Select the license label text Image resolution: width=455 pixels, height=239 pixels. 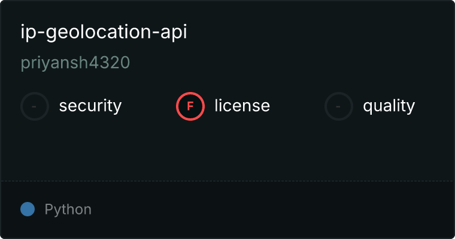pos(242,106)
